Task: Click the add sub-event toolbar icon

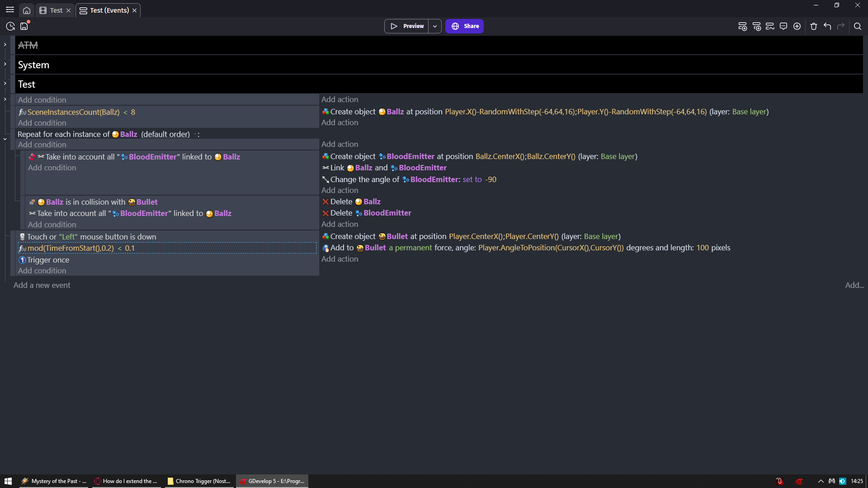Action: coord(756,26)
